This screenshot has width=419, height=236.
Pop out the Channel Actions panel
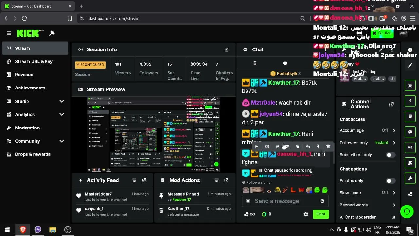point(391,104)
